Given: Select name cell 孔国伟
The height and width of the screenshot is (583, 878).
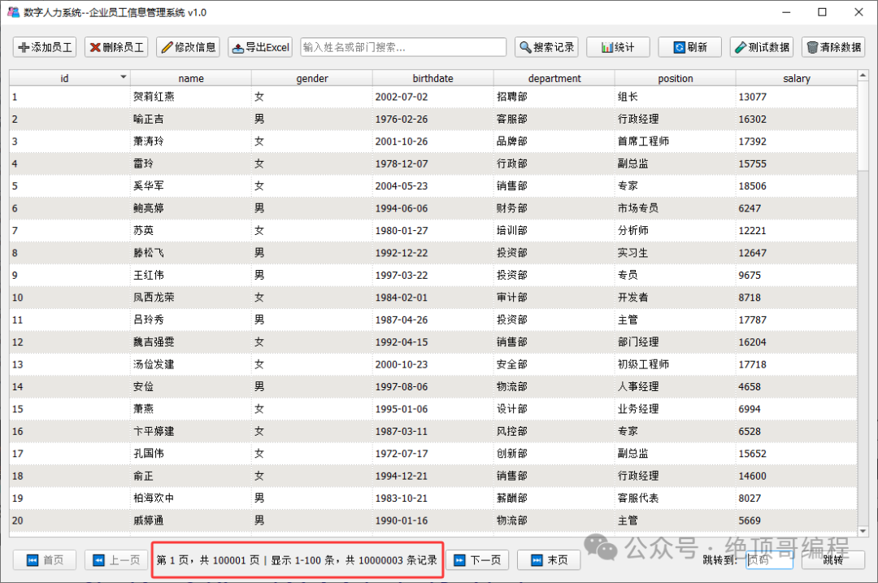Looking at the screenshot, I should coord(191,453).
